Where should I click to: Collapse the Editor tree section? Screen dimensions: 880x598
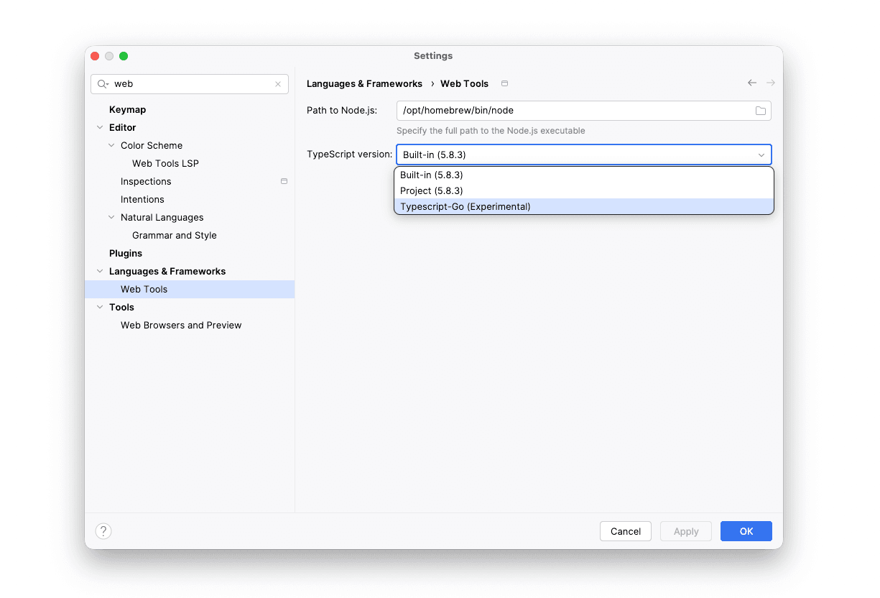click(x=100, y=128)
